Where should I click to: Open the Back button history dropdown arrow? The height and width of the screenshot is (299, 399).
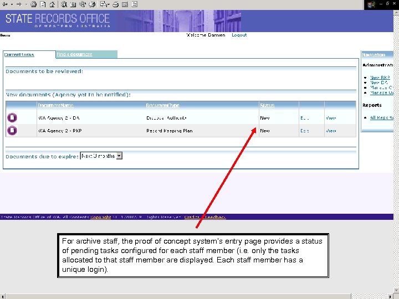(x=12, y=4)
